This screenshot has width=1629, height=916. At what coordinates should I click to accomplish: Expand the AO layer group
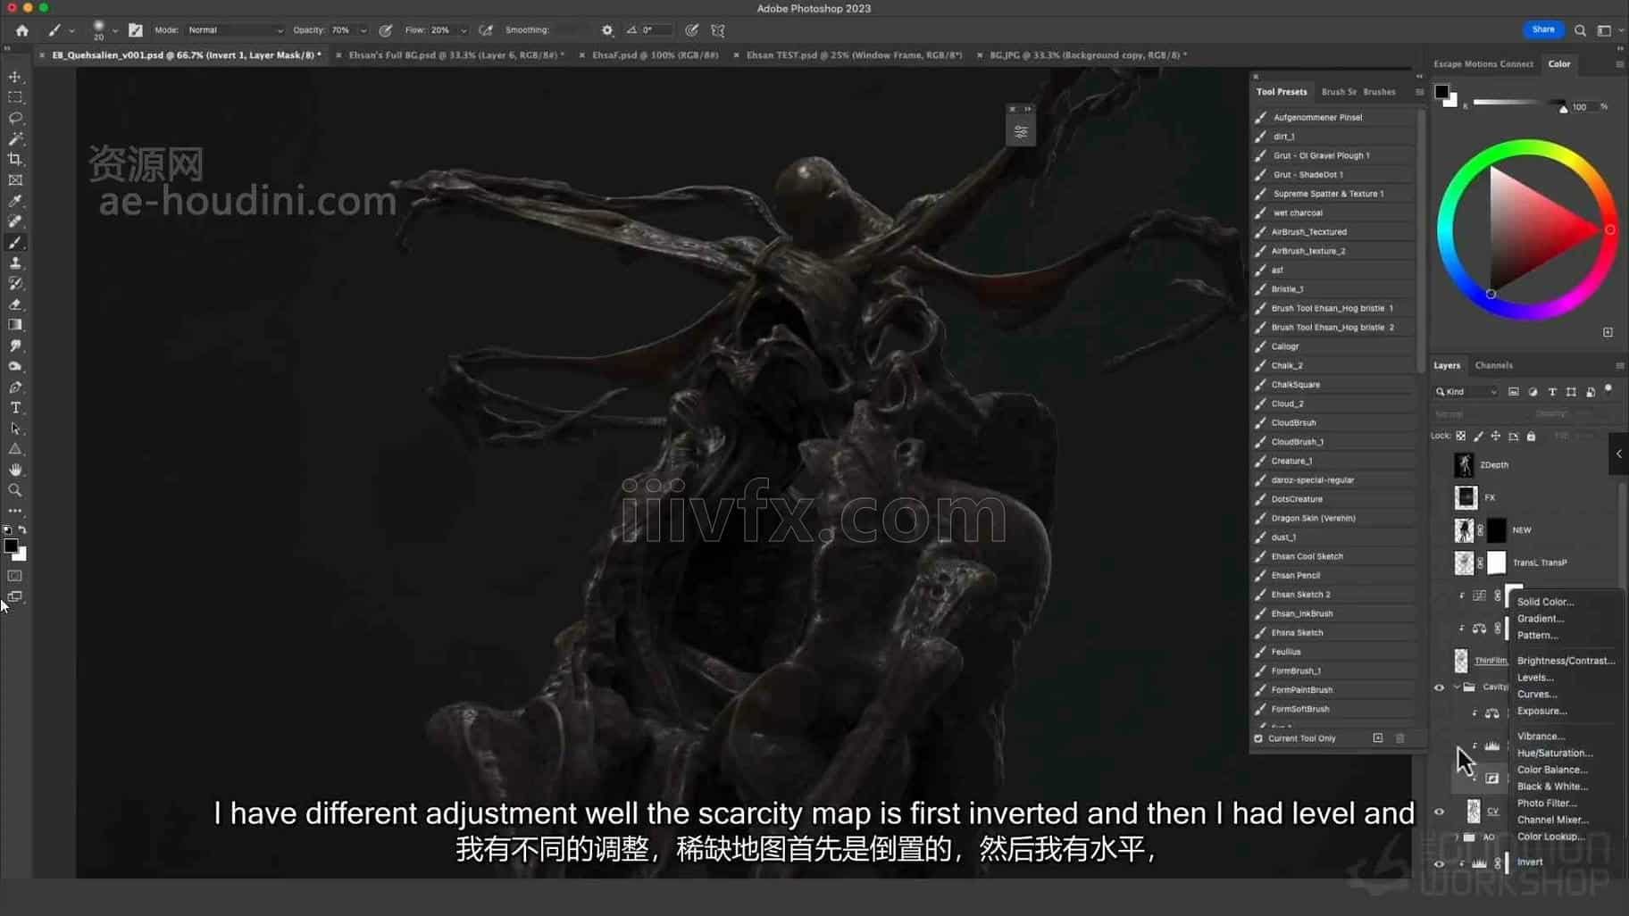[1457, 837]
